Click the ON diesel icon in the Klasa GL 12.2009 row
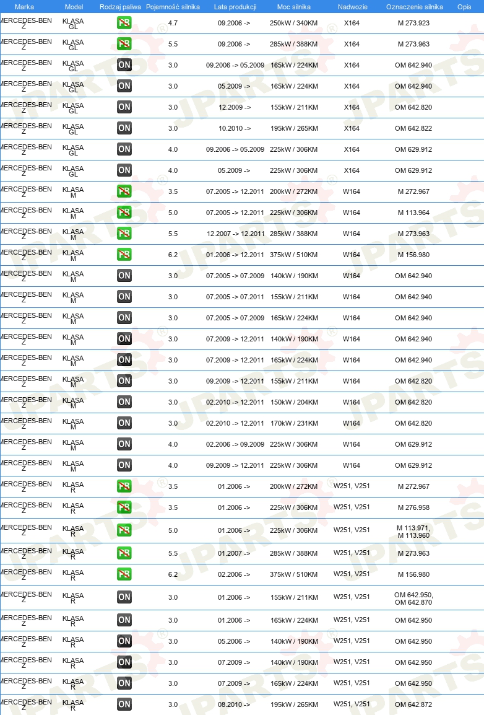 tap(124, 107)
